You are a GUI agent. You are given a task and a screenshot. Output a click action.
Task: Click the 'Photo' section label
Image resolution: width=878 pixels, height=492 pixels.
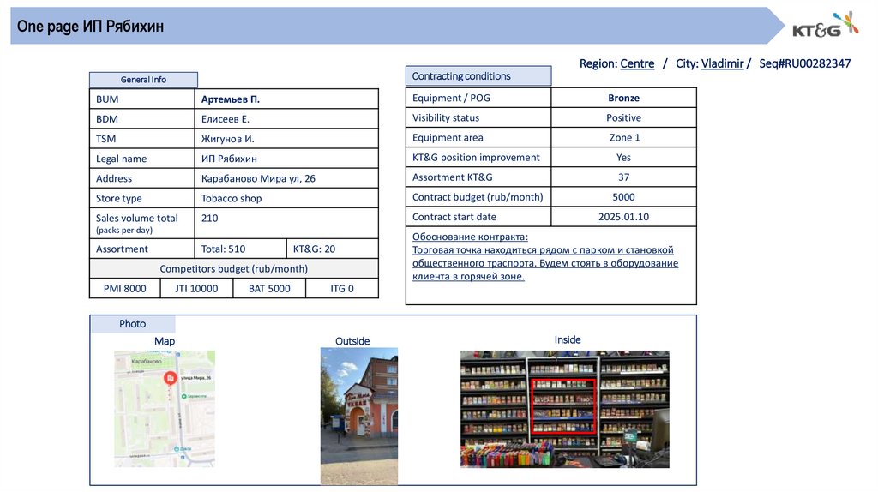pyautogui.click(x=133, y=324)
